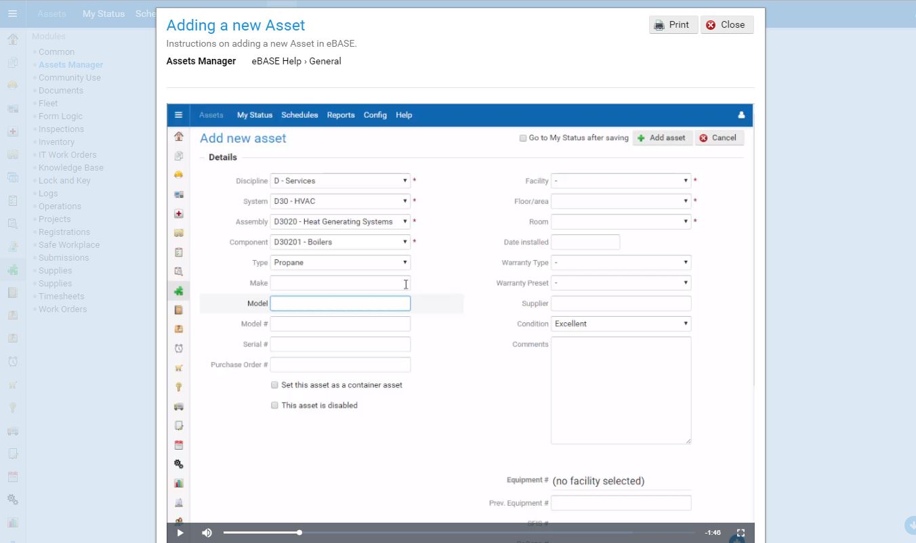The image size is (916, 543).
Task: Open the Warranty Preset dropdown
Action: click(621, 282)
